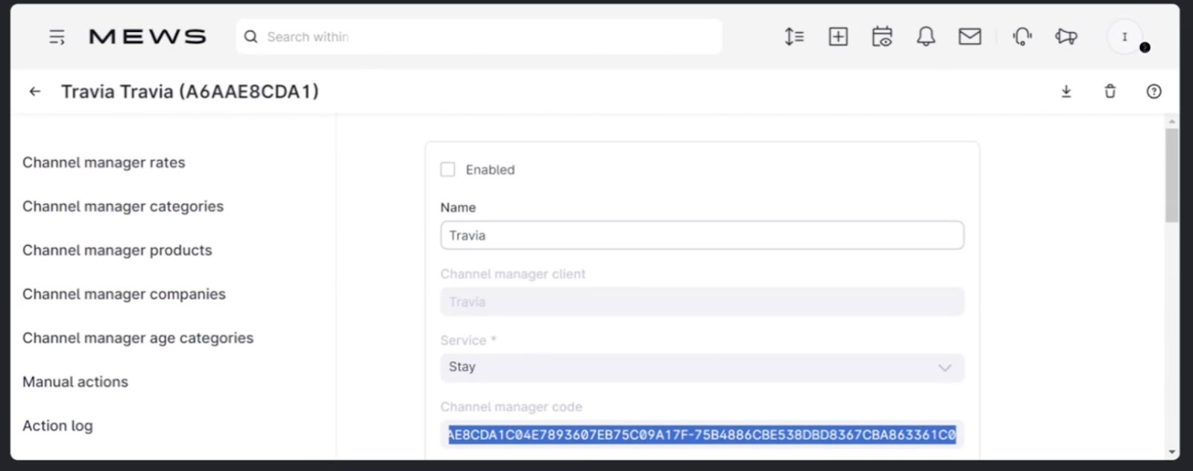Open the notifications bell

(x=926, y=37)
